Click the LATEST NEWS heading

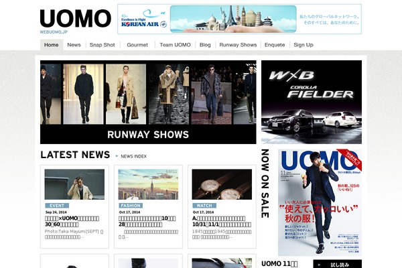pos(75,155)
